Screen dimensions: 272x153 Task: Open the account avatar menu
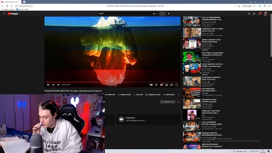coord(265,14)
